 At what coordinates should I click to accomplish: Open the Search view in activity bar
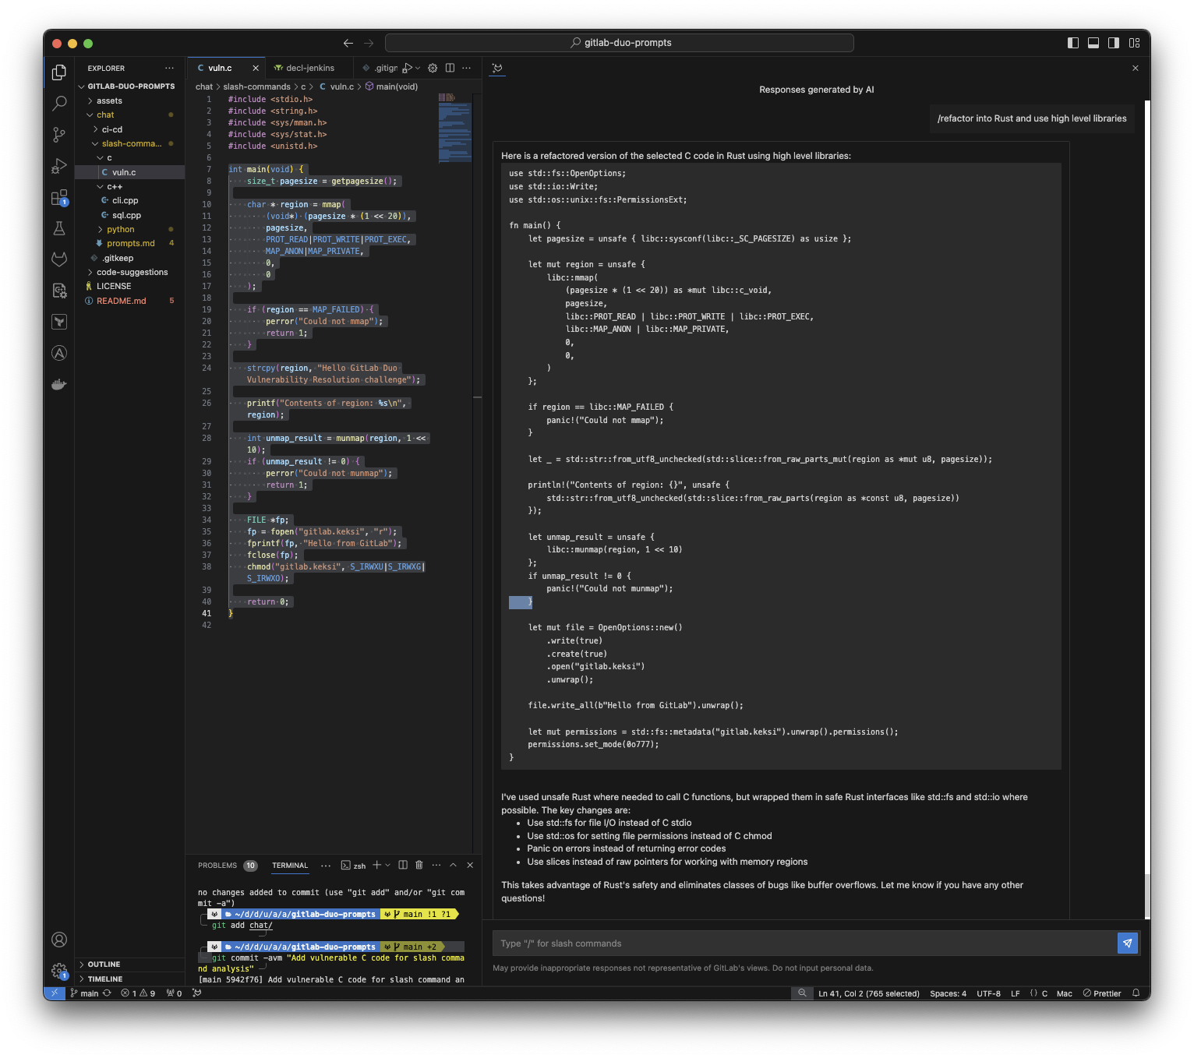click(59, 103)
